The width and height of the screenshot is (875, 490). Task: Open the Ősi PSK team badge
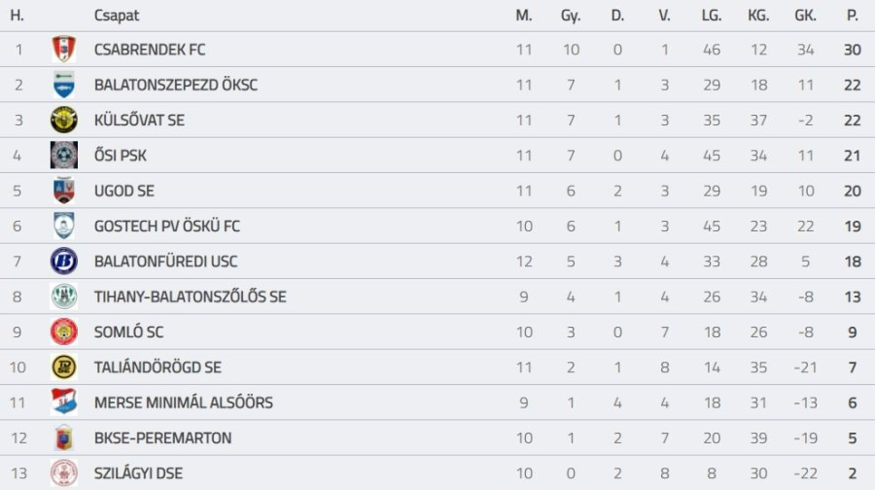tap(63, 156)
